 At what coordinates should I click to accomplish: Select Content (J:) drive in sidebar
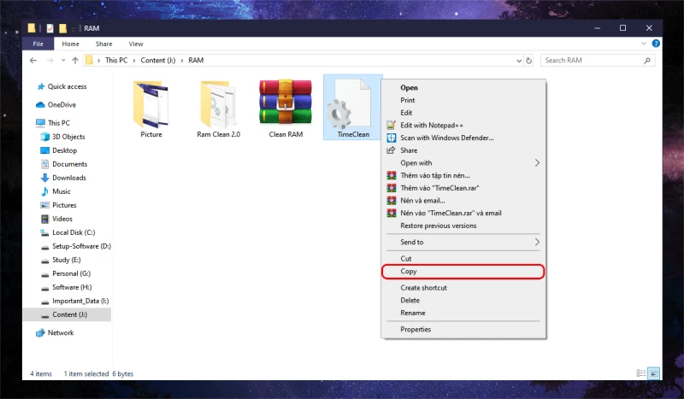click(67, 314)
